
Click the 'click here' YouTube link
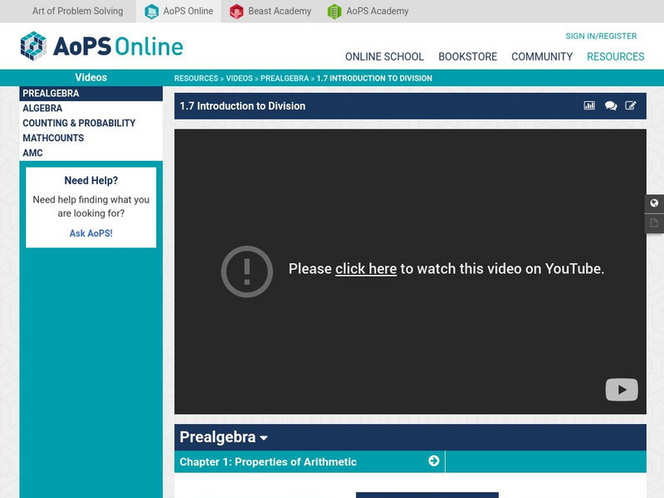tap(364, 269)
